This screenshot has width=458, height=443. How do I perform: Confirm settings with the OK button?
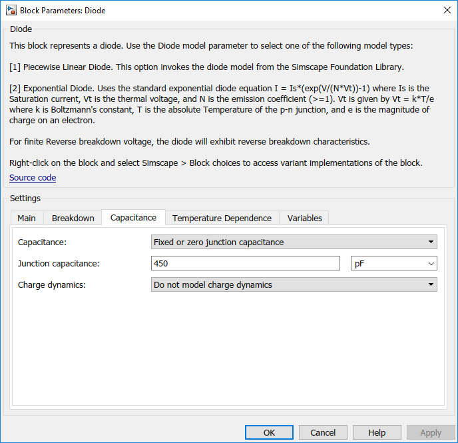(x=269, y=432)
